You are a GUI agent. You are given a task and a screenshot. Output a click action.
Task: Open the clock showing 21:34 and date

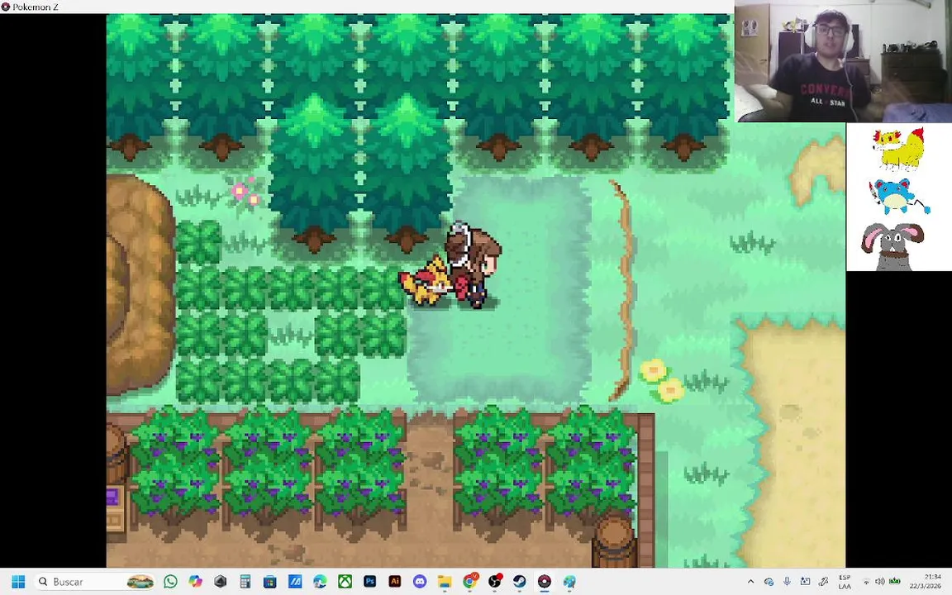[x=926, y=582]
